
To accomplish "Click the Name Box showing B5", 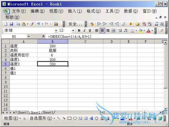I will [x=14, y=37].
